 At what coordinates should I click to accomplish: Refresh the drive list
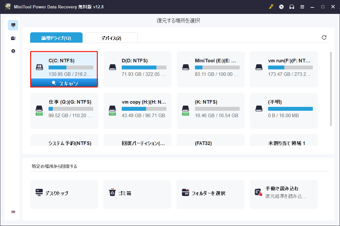(324, 37)
